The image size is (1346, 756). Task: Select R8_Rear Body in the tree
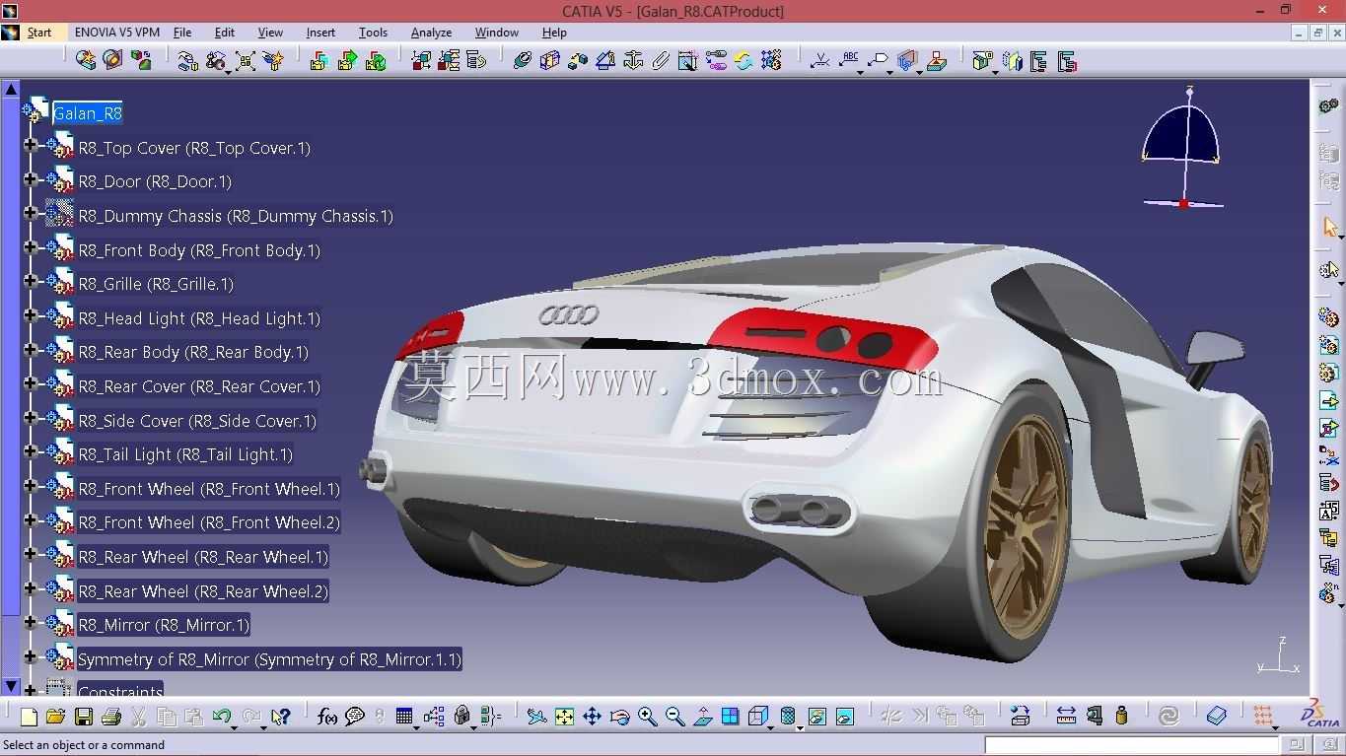193,352
